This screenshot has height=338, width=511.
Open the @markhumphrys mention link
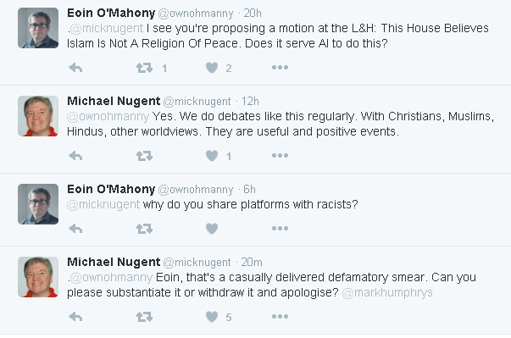tap(387, 293)
